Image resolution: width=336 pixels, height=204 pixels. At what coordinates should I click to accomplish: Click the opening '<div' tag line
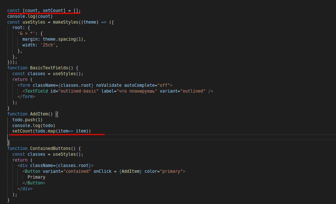click(55, 166)
